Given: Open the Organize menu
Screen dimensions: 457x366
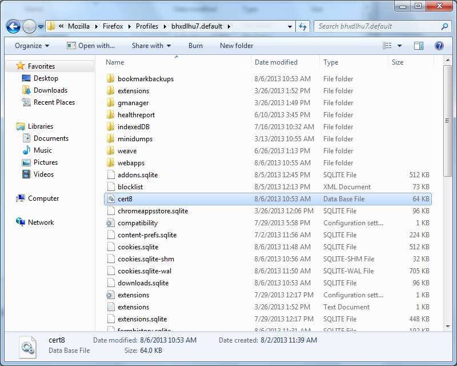Looking at the screenshot, I should coord(32,46).
